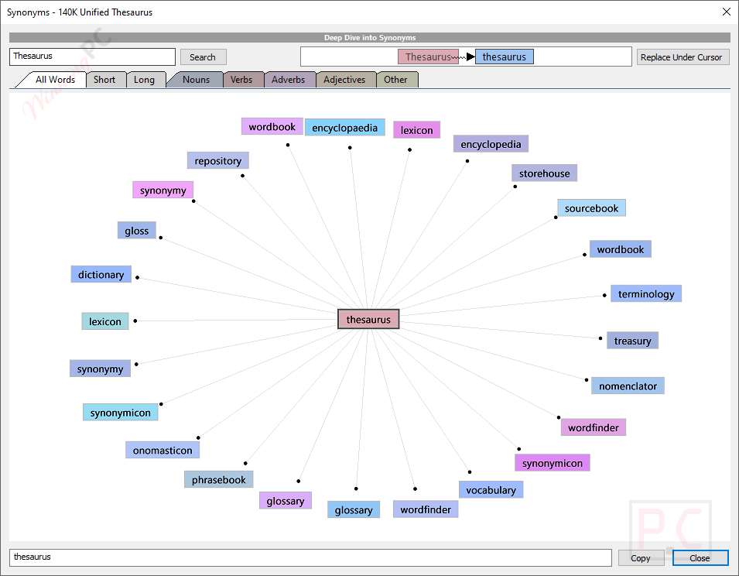Click the pink Thesaurus breadcrumb in history path
739x576 pixels.
(428, 57)
